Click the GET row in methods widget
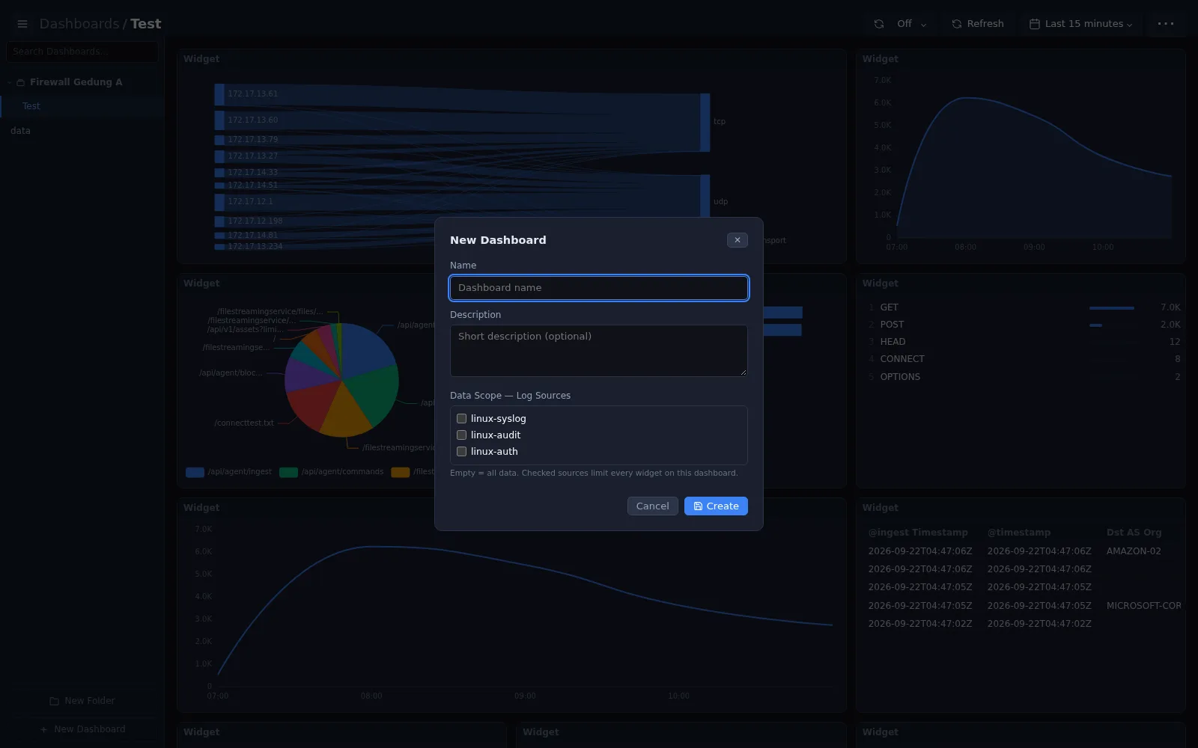Viewport: 1198px width, 748px height. point(1024,307)
